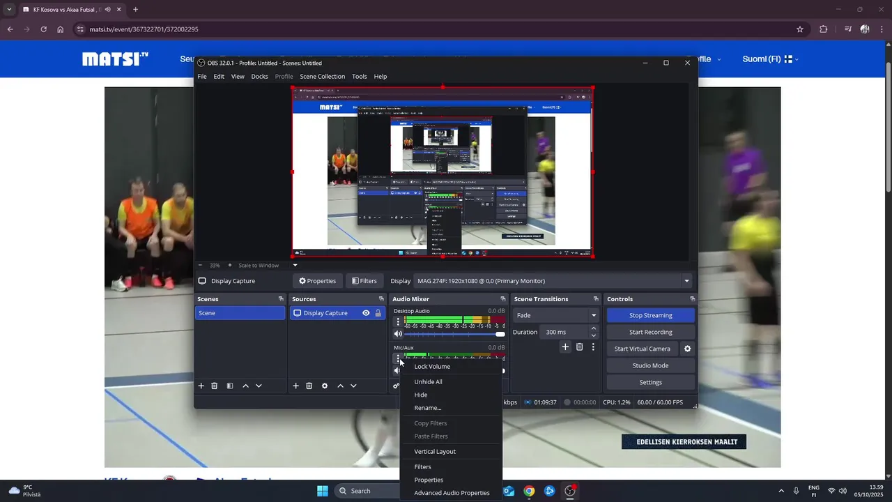Image resolution: width=892 pixels, height=502 pixels.
Task: Pop out the Scenes dock
Action: 281,299
